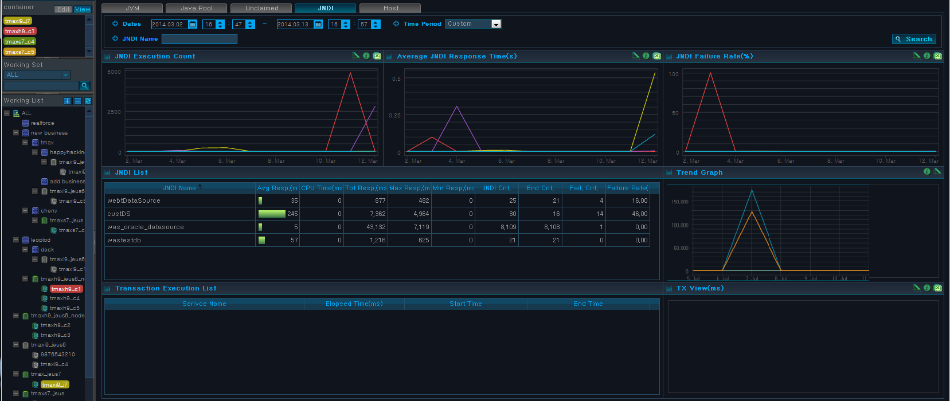Screen dimensions: 950x401
Task: Show info for TX View(ms) panel
Action: pyautogui.click(x=927, y=288)
